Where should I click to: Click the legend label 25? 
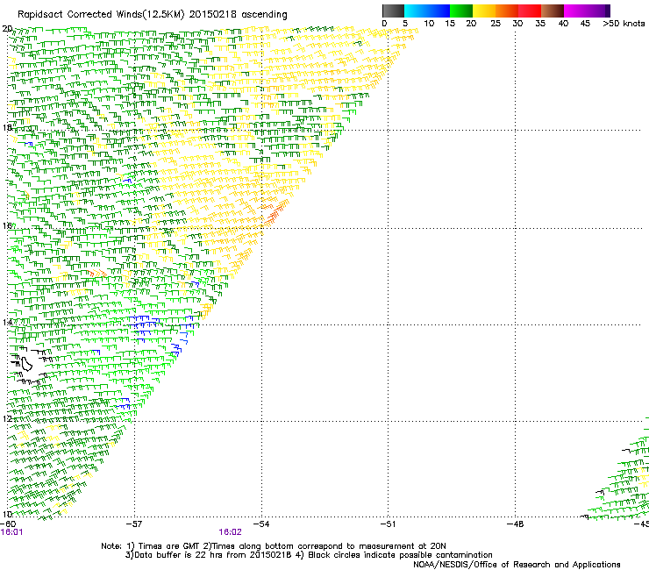(x=496, y=24)
